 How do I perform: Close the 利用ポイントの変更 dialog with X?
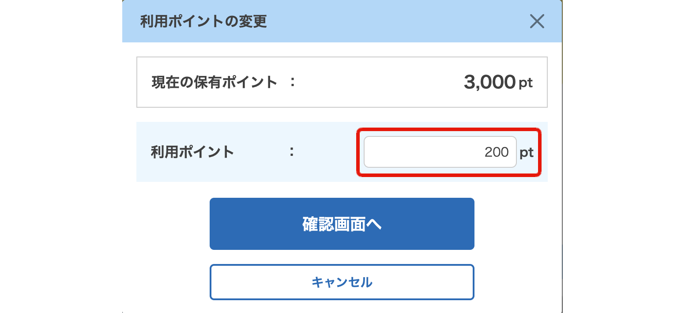537,21
